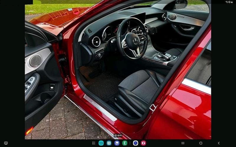Tap the Home navigation button

[x=201, y=143]
